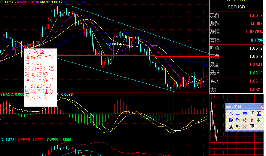
Task: Select the percentage lines tool
Action: [238, 120]
